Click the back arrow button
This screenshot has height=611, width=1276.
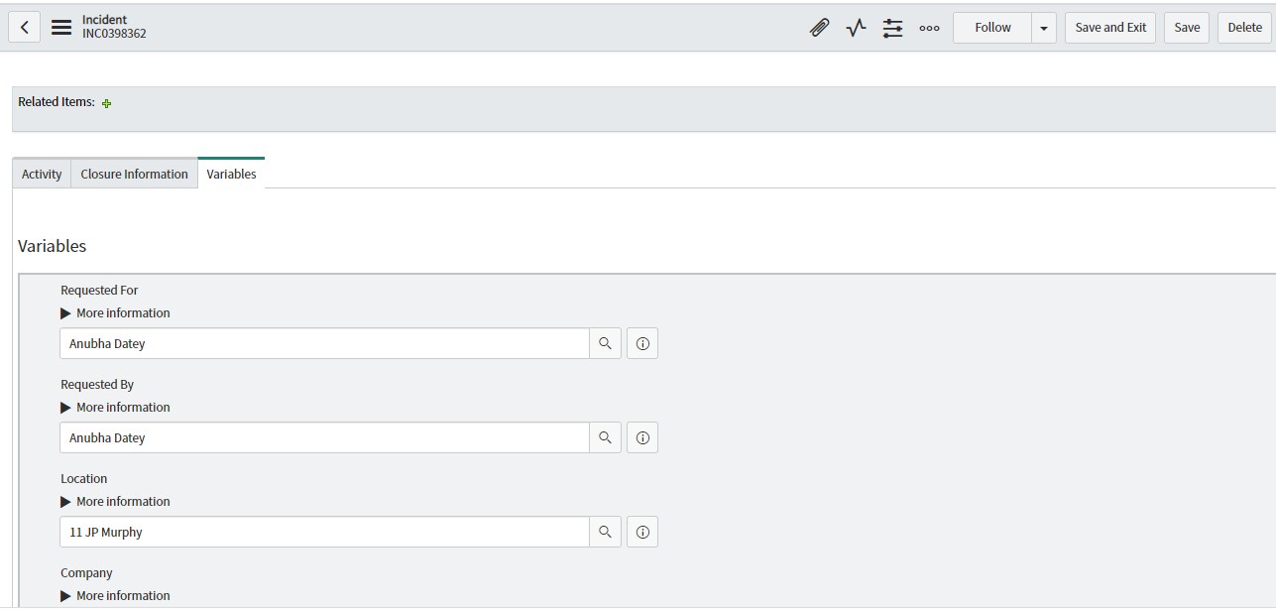pyautogui.click(x=25, y=28)
